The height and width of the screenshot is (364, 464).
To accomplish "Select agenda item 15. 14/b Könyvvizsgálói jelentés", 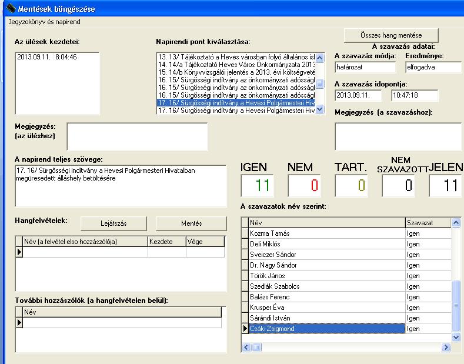I will 236,72.
